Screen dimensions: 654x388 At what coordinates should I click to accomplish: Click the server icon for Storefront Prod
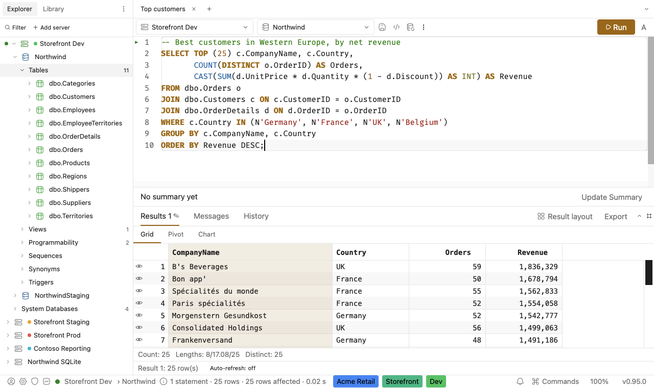(18, 335)
